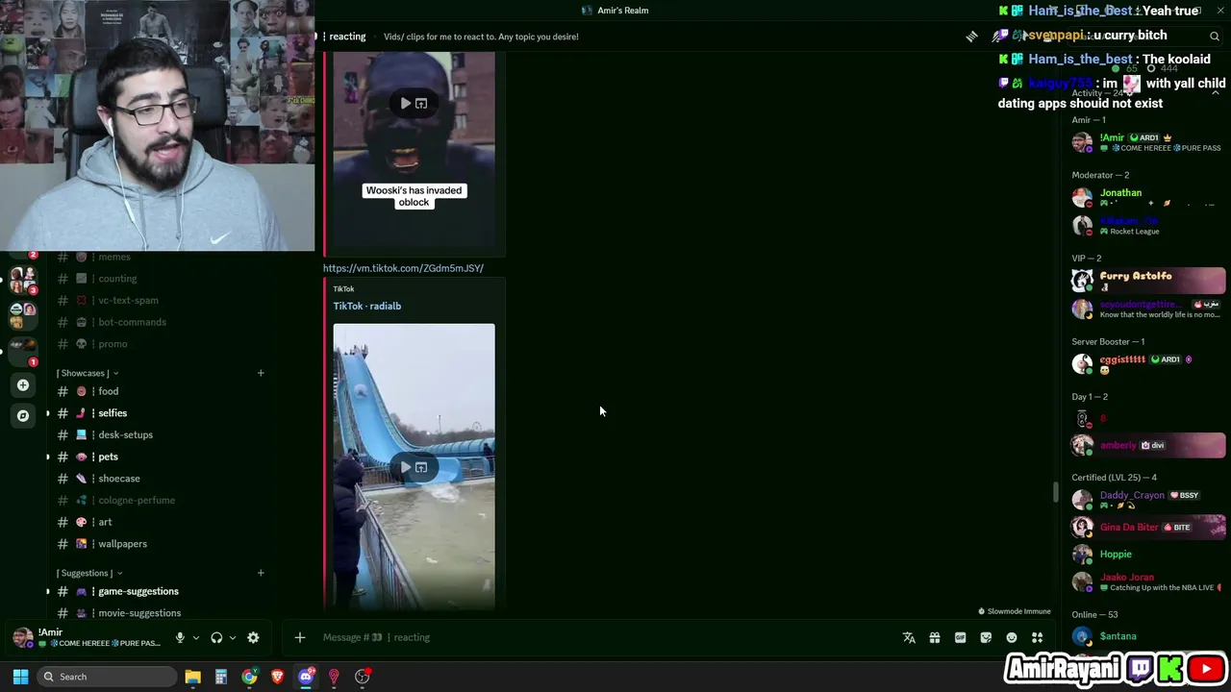Open member amberly in Day 1 list
The image size is (1231, 692).
(1146, 445)
